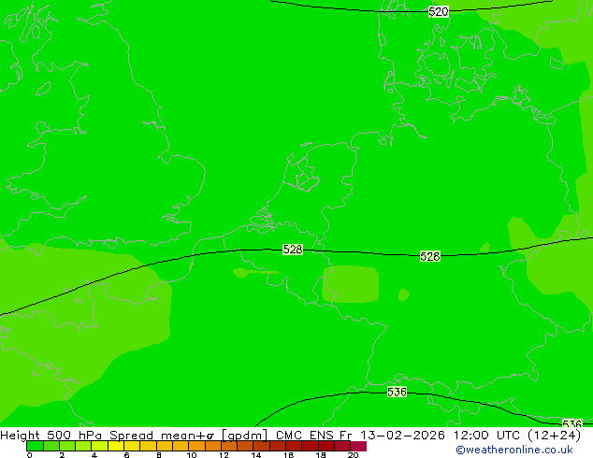This screenshot has width=593, height=458.
Task: Pick the legend swatch for values 12 to 13
Action: point(229,446)
